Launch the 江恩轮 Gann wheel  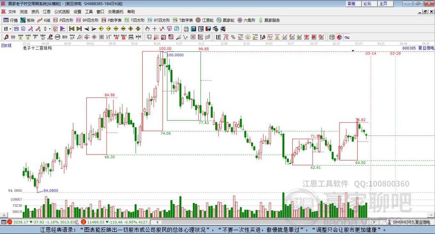pyautogui.click(x=205, y=20)
